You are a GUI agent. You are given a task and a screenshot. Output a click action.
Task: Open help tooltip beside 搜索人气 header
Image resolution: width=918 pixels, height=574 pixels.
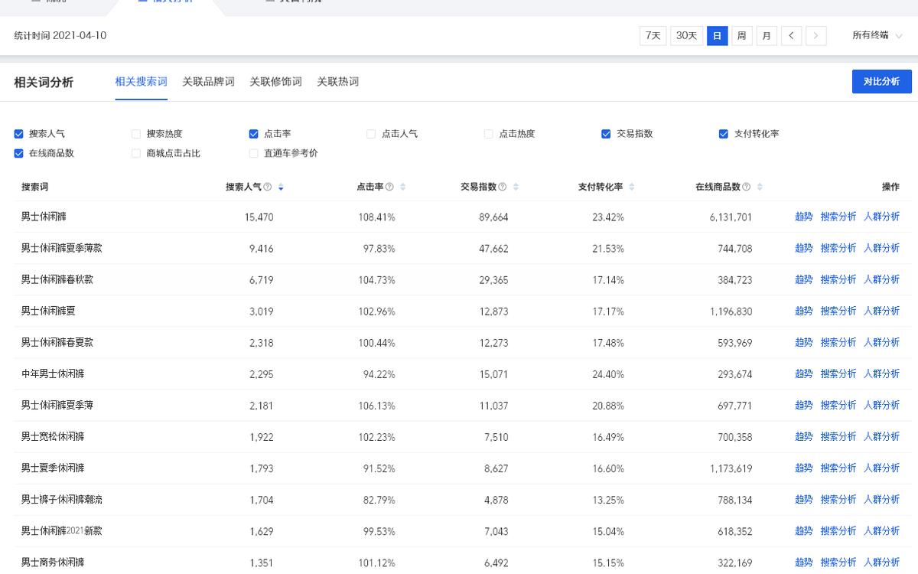tap(267, 186)
